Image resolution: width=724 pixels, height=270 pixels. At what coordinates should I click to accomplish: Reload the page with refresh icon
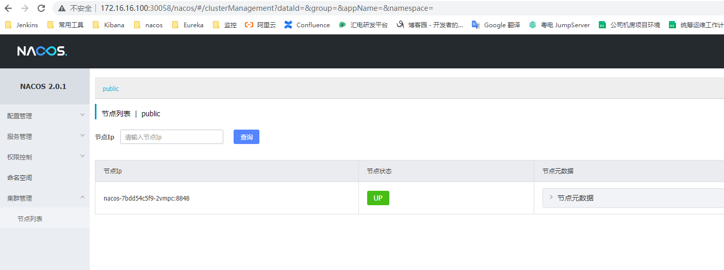pyautogui.click(x=41, y=8)
